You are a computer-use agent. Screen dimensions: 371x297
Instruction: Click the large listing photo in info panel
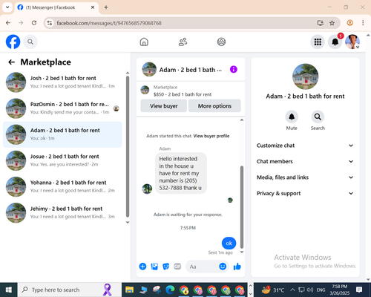click(x=305, y=76)
